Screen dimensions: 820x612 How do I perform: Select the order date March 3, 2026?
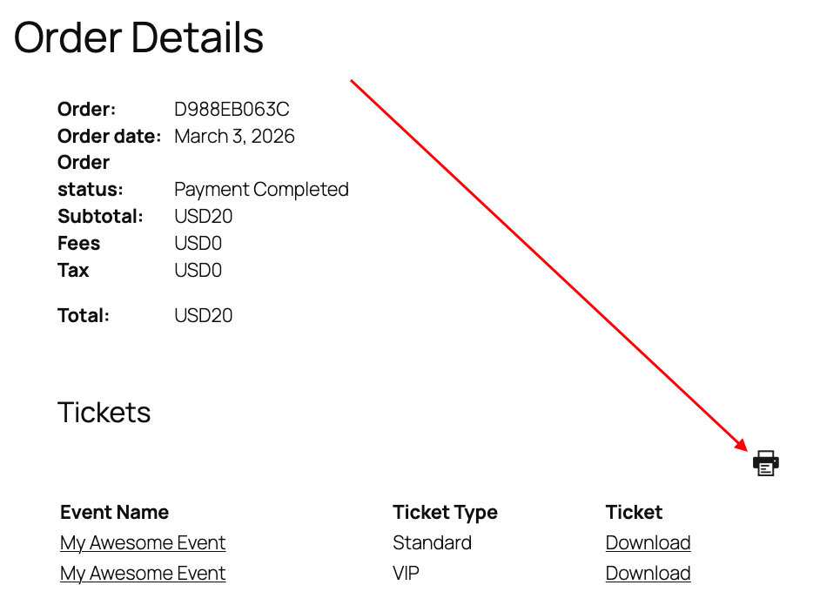[234, 137]
